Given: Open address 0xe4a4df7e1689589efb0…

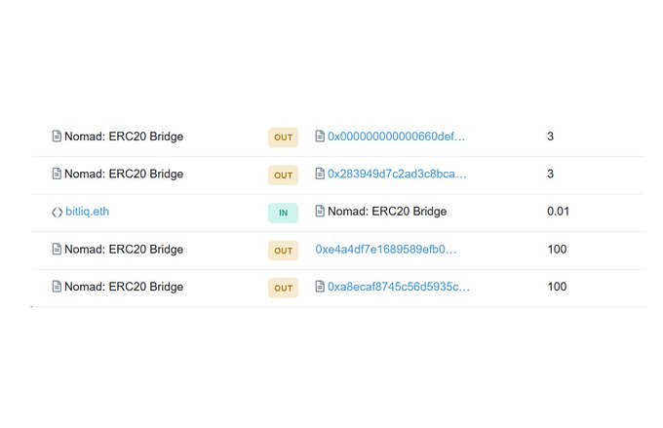Looking at the screenshot, I should (385, 250).
